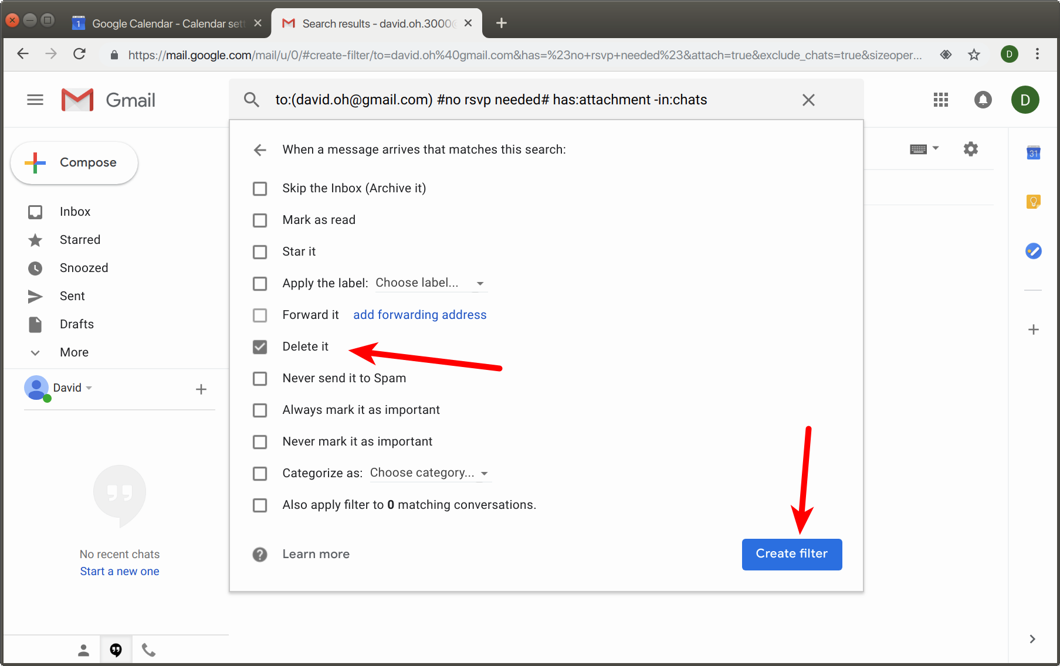
Task: Go back to filter search criteria arrow
Action: point(260,150)
